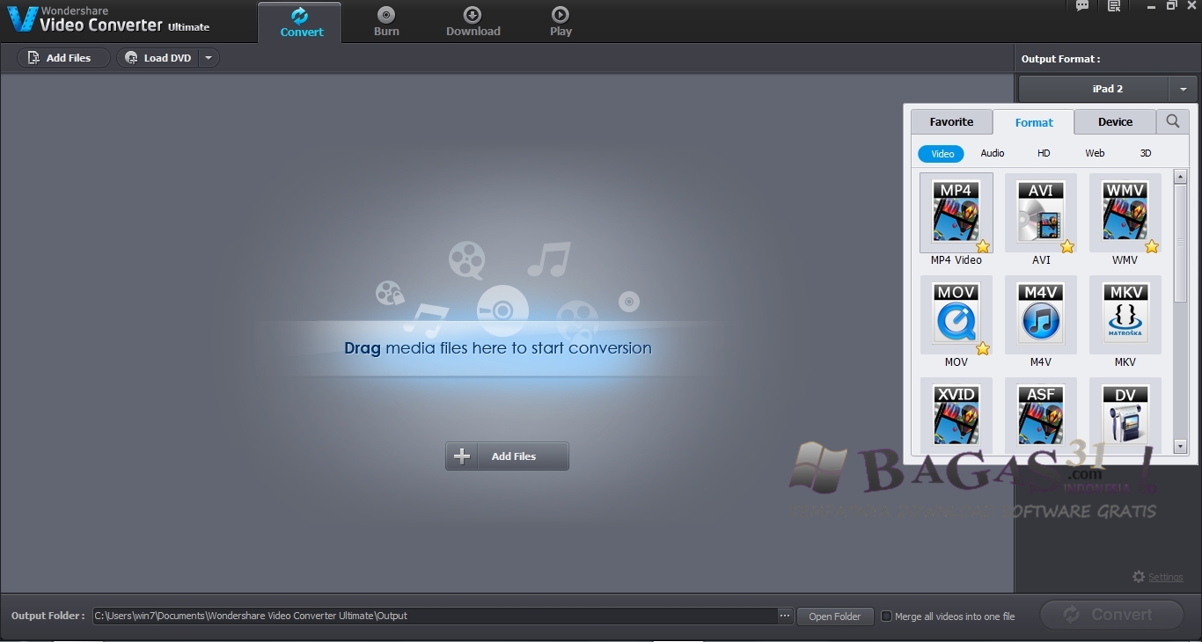Toggle the favorite star on MP4 Video

pyautogui.click(x=983, y=246)
